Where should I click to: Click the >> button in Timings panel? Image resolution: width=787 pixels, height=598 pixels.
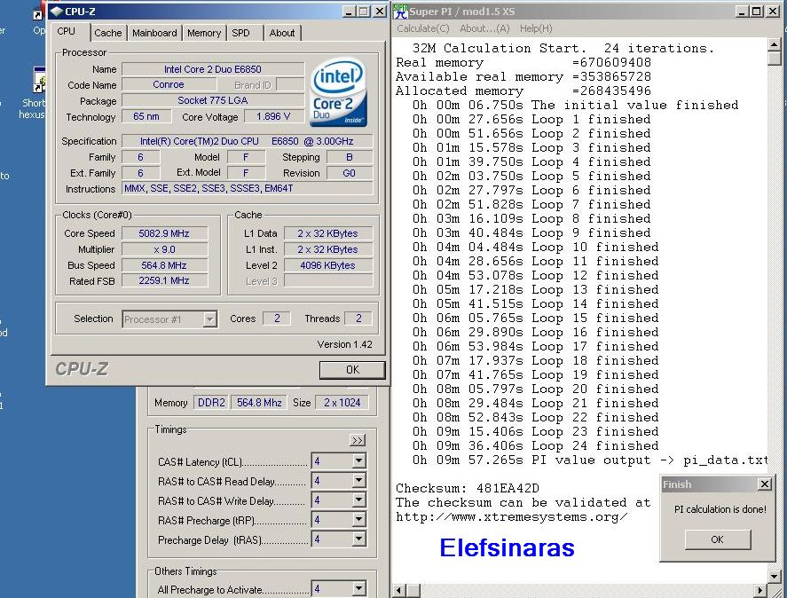pyautogui.click(x=358, y=440)
